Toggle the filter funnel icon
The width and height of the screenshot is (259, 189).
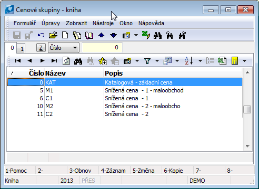[147, 61]
